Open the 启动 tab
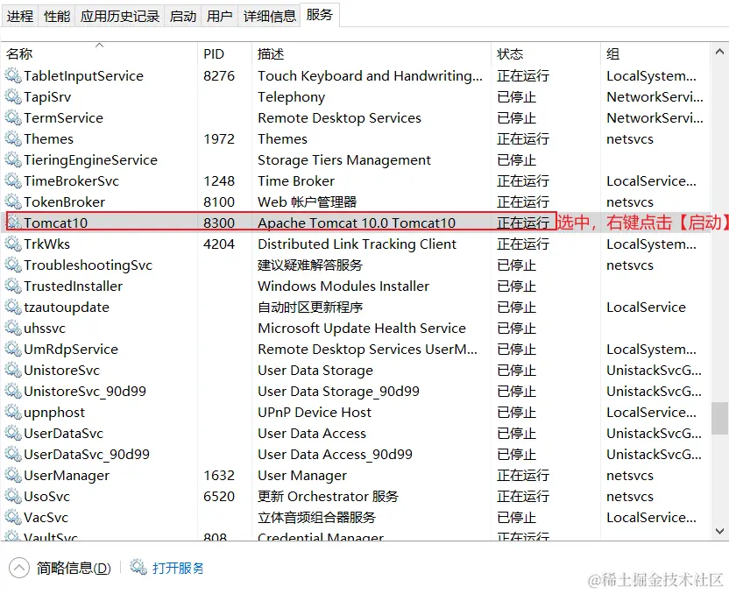 pyautogui.click(x=183, y=17)
